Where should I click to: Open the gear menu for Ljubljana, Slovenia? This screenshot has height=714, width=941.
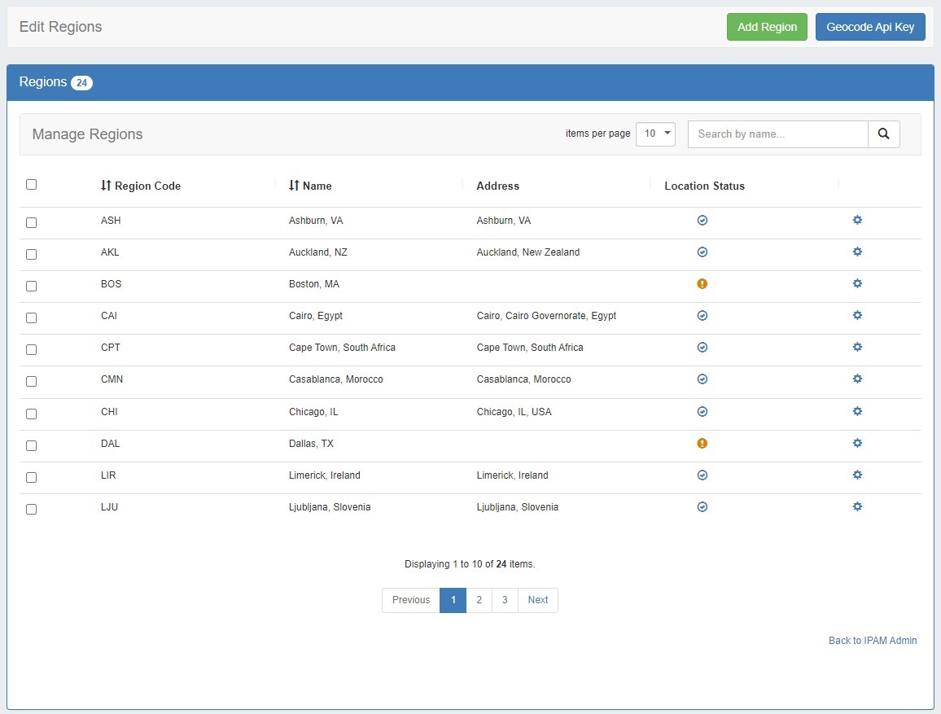[x=857, y=507]
